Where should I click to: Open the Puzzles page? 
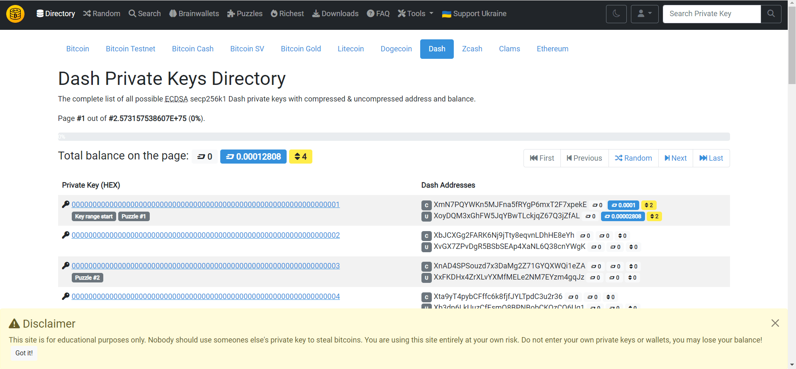(245, 14)
